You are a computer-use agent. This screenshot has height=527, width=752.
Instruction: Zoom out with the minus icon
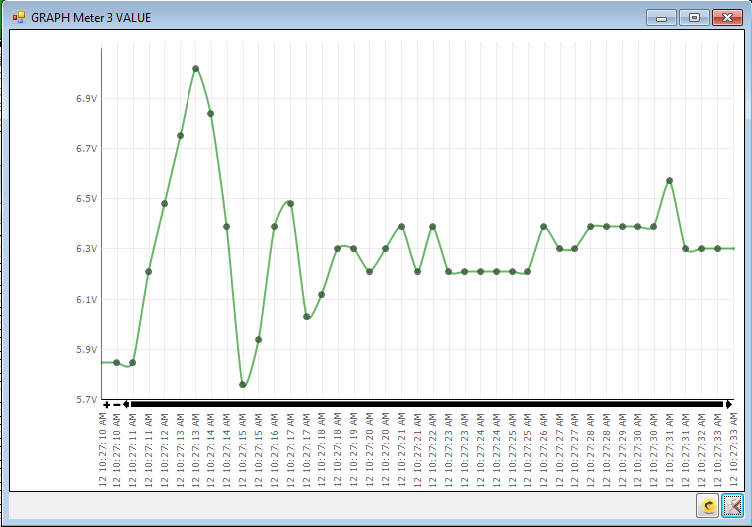[116, 405]
